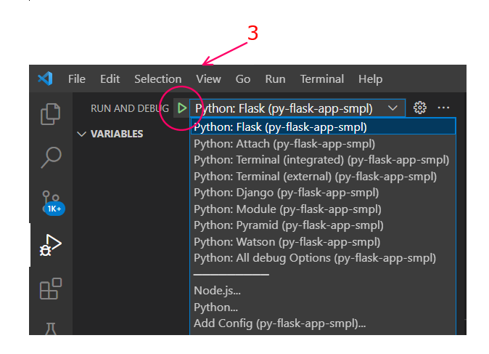Open the Search view in sidebar

[50, 156]
